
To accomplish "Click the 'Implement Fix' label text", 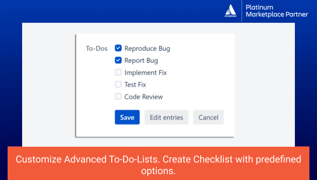I will 146,73.
